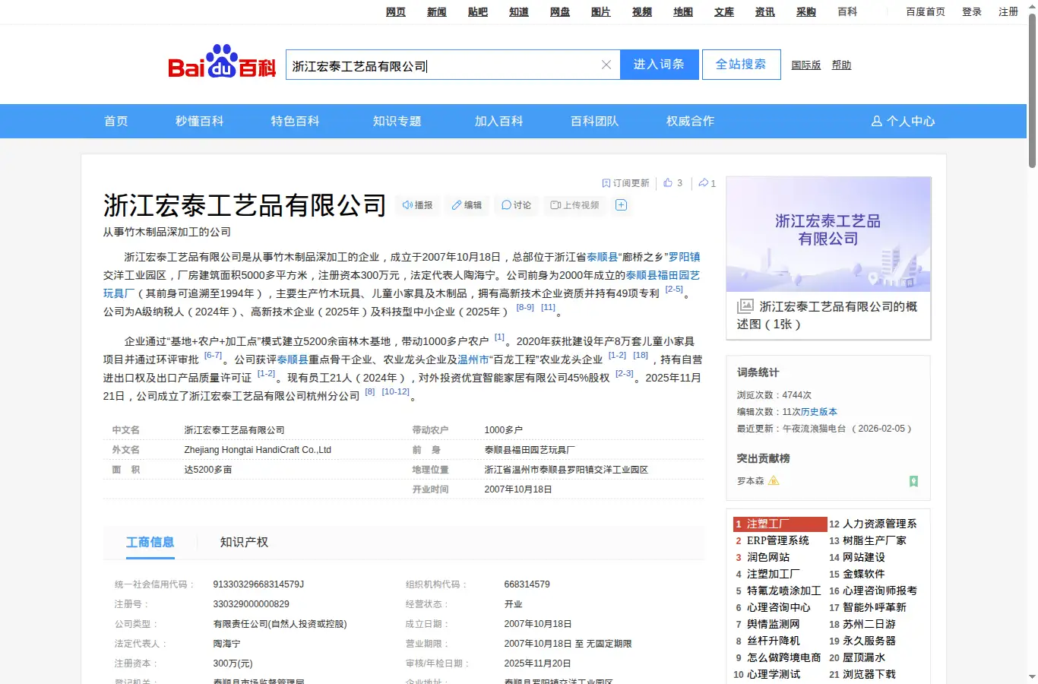Switch to the 知识产权 tab
The width and height of the screenshot is (1038, 684).
[x=244, y=542]
